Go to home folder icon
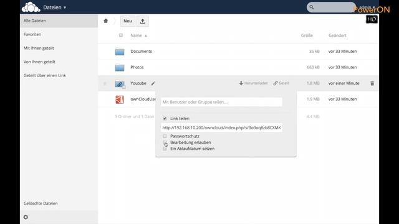399x224 pixels. click(106, 21)
